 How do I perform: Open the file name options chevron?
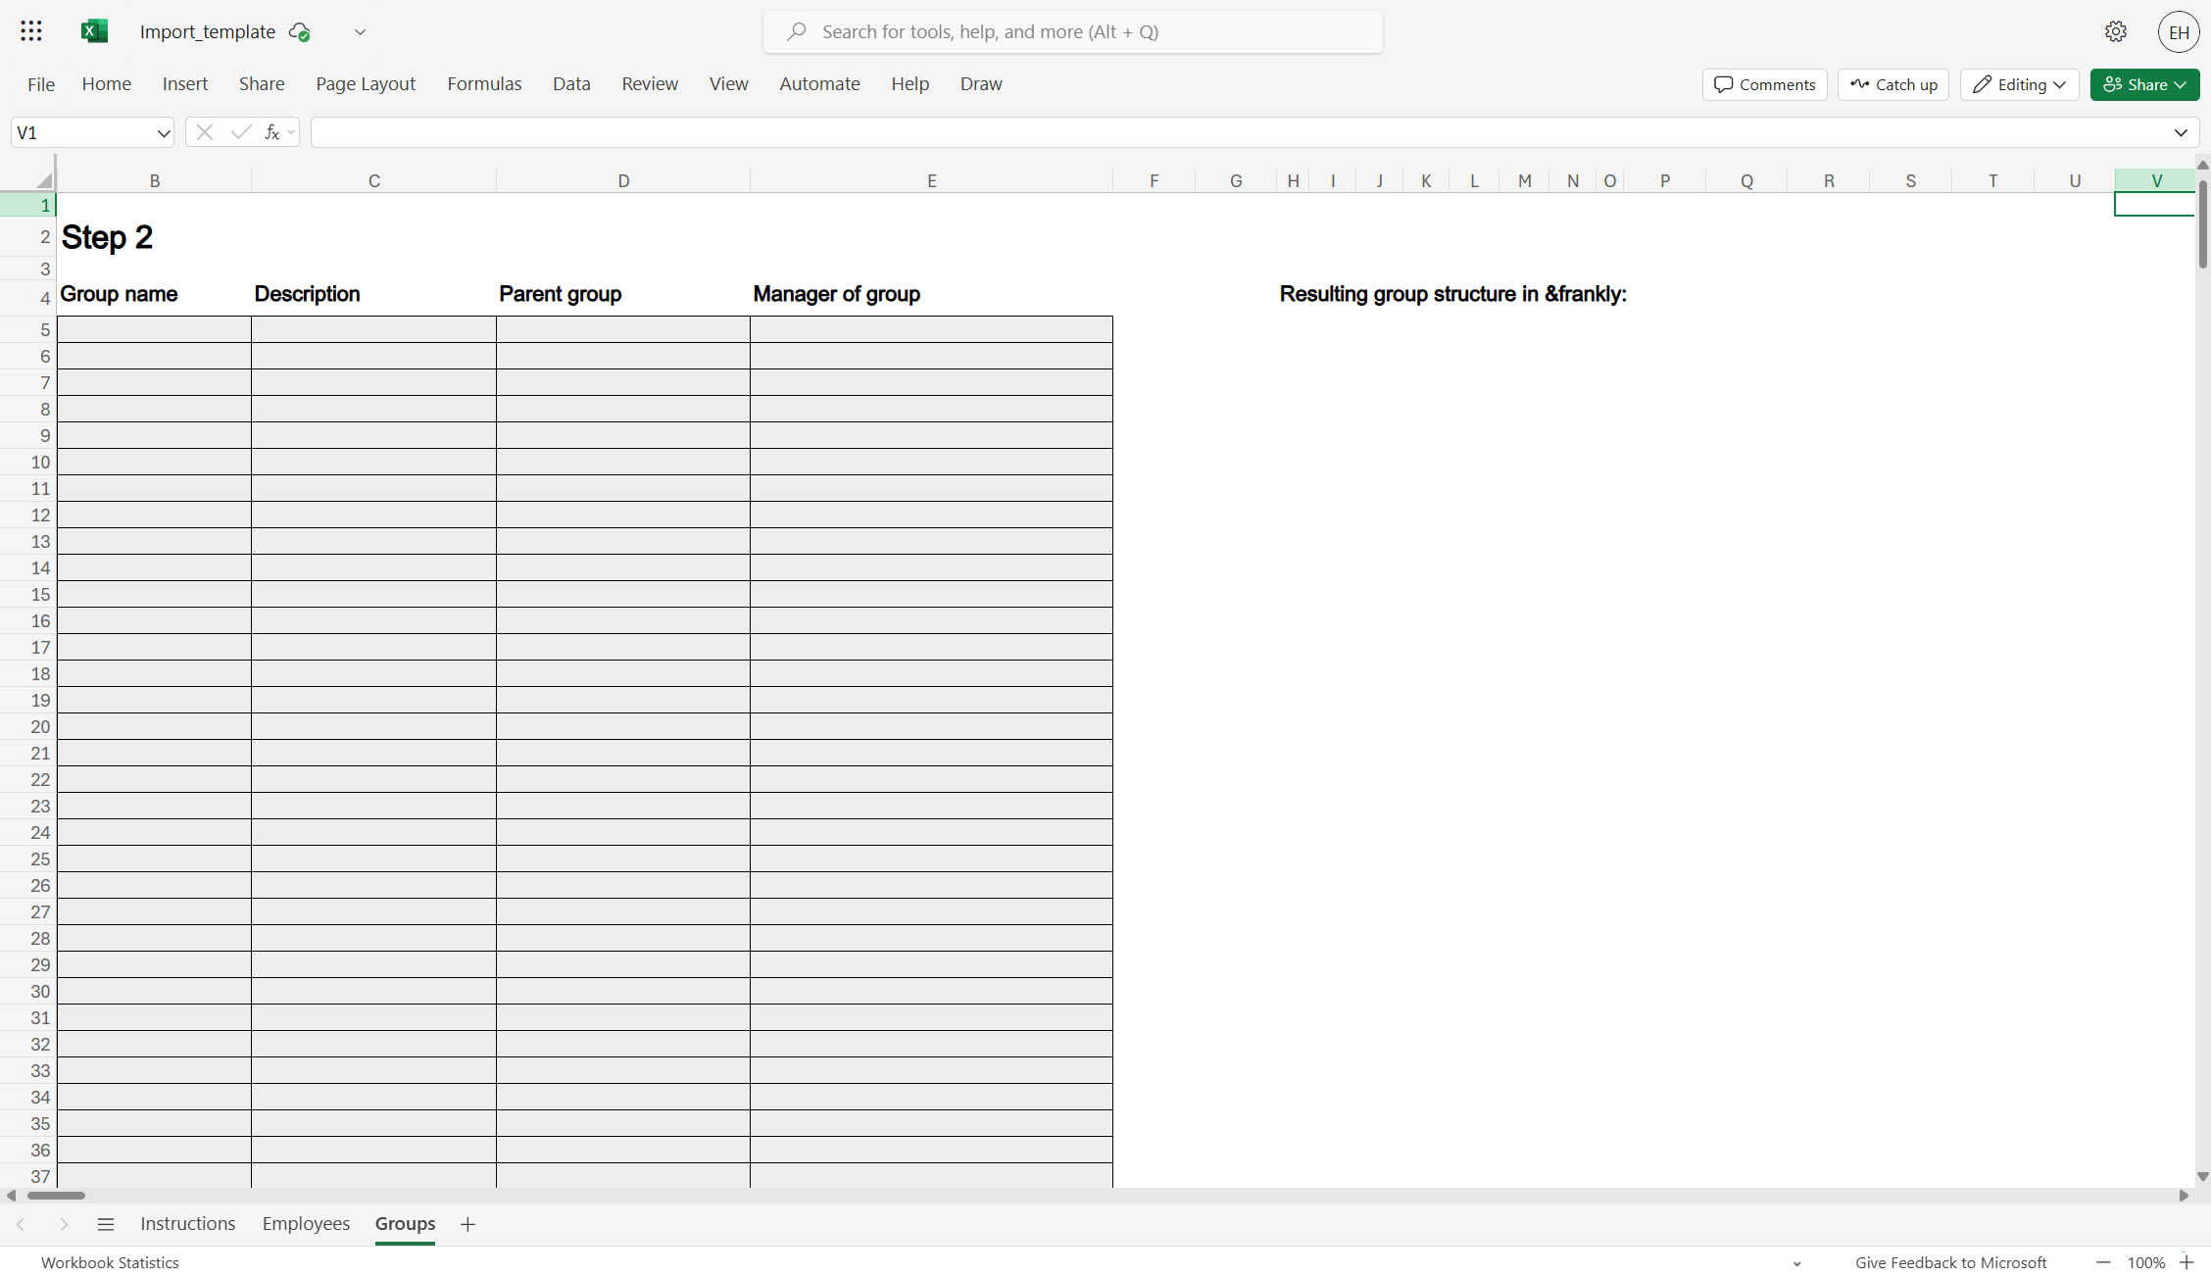click(360, 32)
